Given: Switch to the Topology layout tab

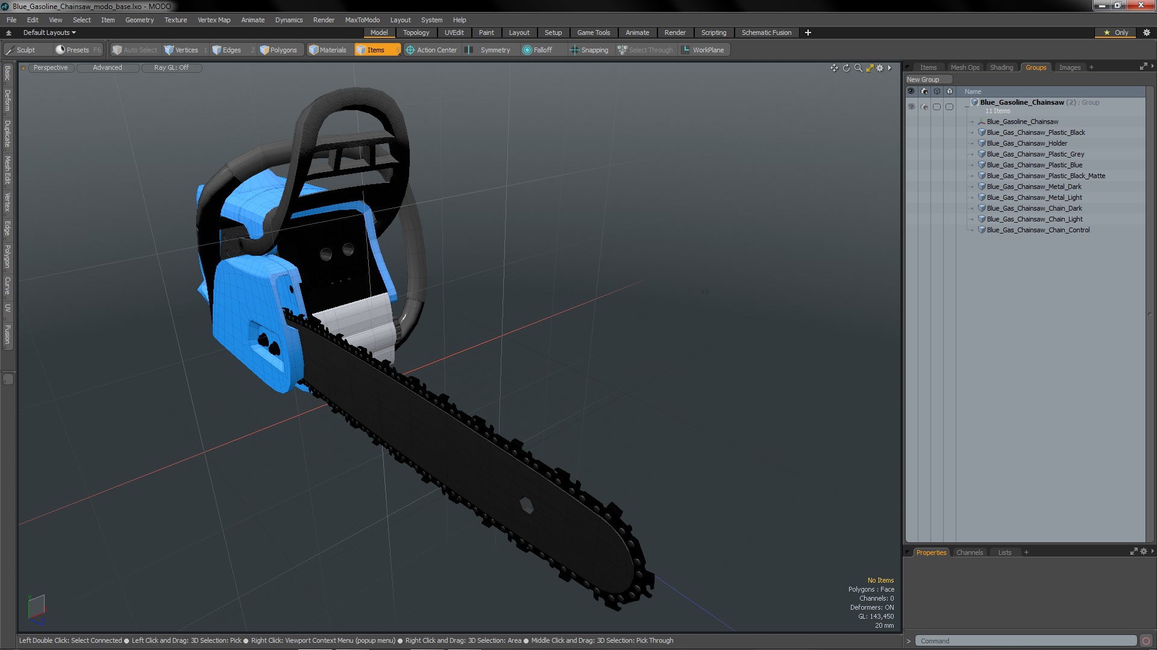Looking at the screenshot, I should (x=416, y=32).
